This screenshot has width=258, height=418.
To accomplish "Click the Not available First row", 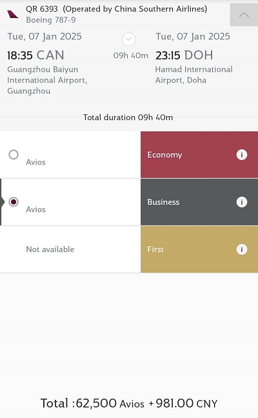I will 70,249.
